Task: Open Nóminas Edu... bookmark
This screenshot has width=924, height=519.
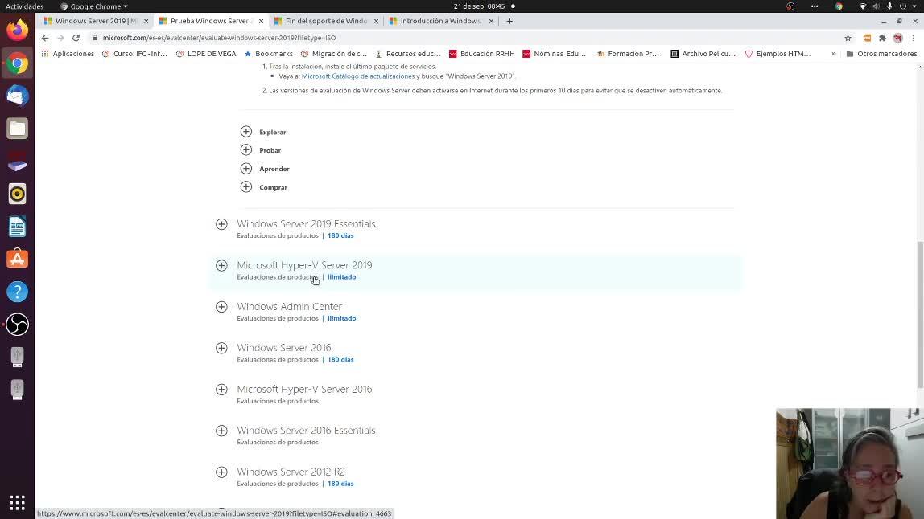Action: (555, 54)
